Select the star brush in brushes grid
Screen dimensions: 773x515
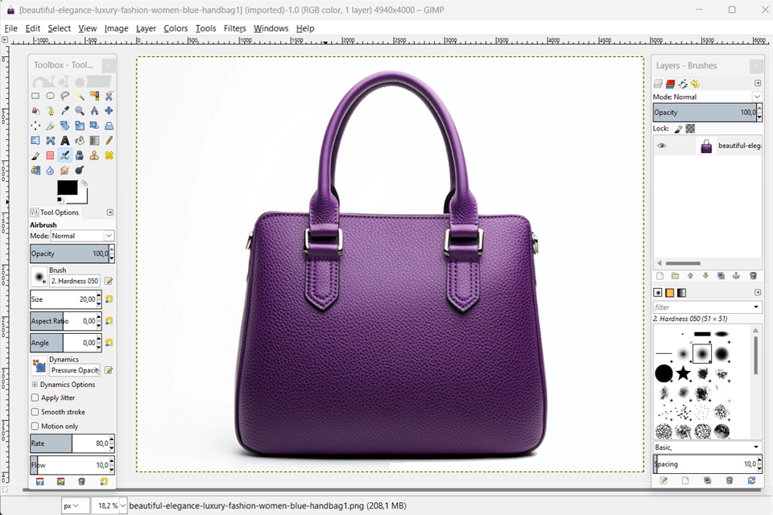pyautogui.click(x=684, y=373)
